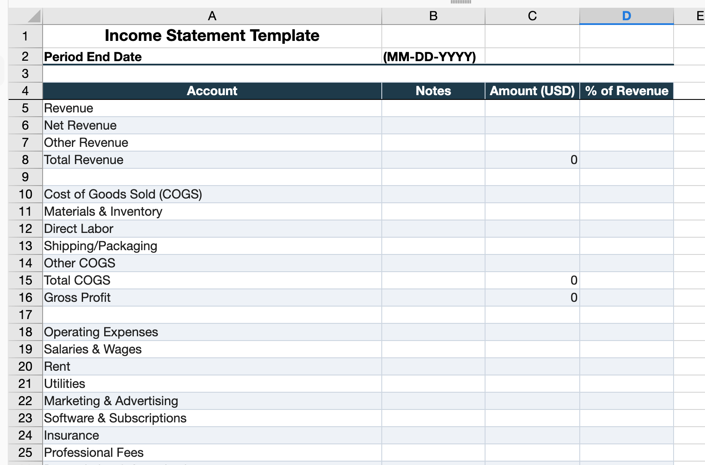Image resolution: width=705 pixels, height=465 pixels.
Task: Click the Account header cell
Action: (x=212, y=91)
